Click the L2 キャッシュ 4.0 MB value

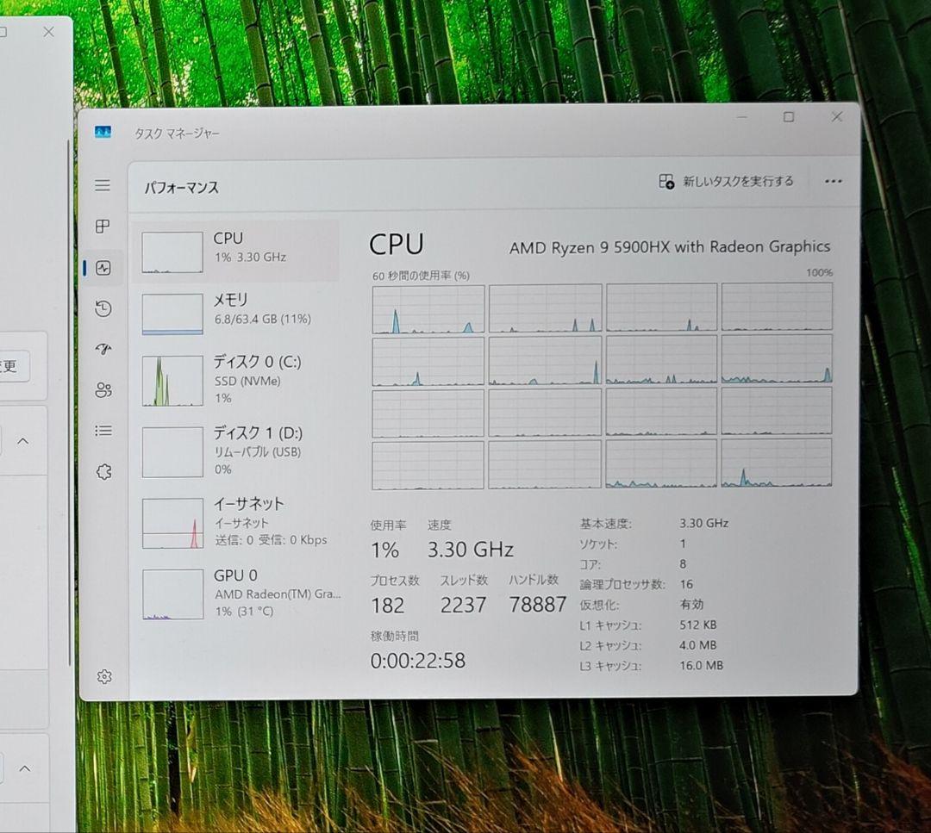coord(698,645)
